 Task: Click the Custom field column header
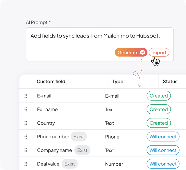tap(51, 82)
